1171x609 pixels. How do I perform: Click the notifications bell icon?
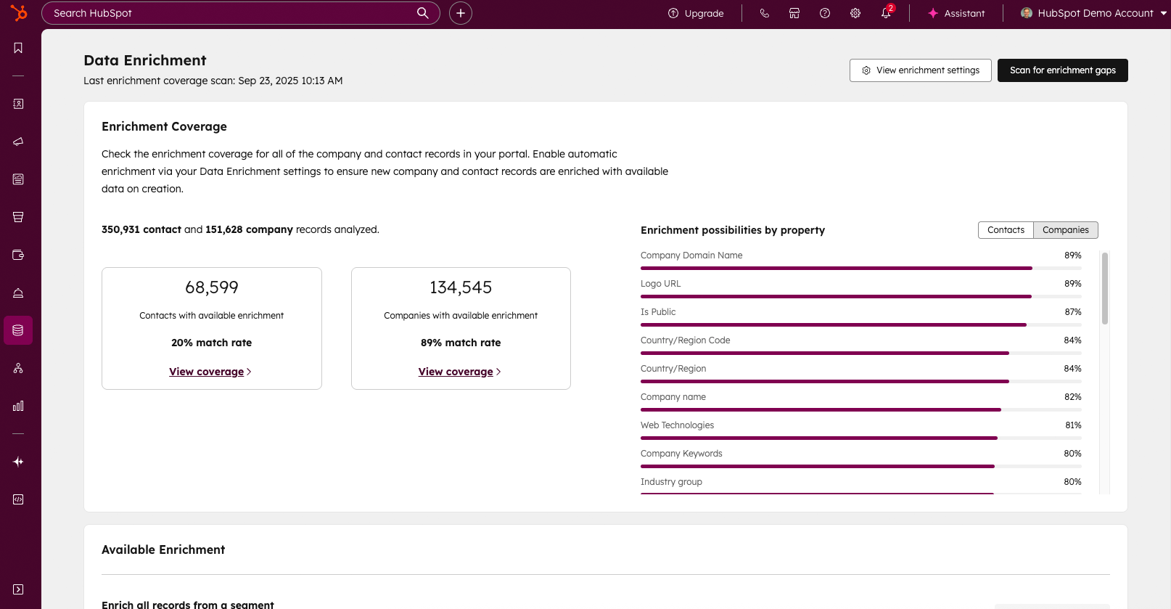[886, 13]
